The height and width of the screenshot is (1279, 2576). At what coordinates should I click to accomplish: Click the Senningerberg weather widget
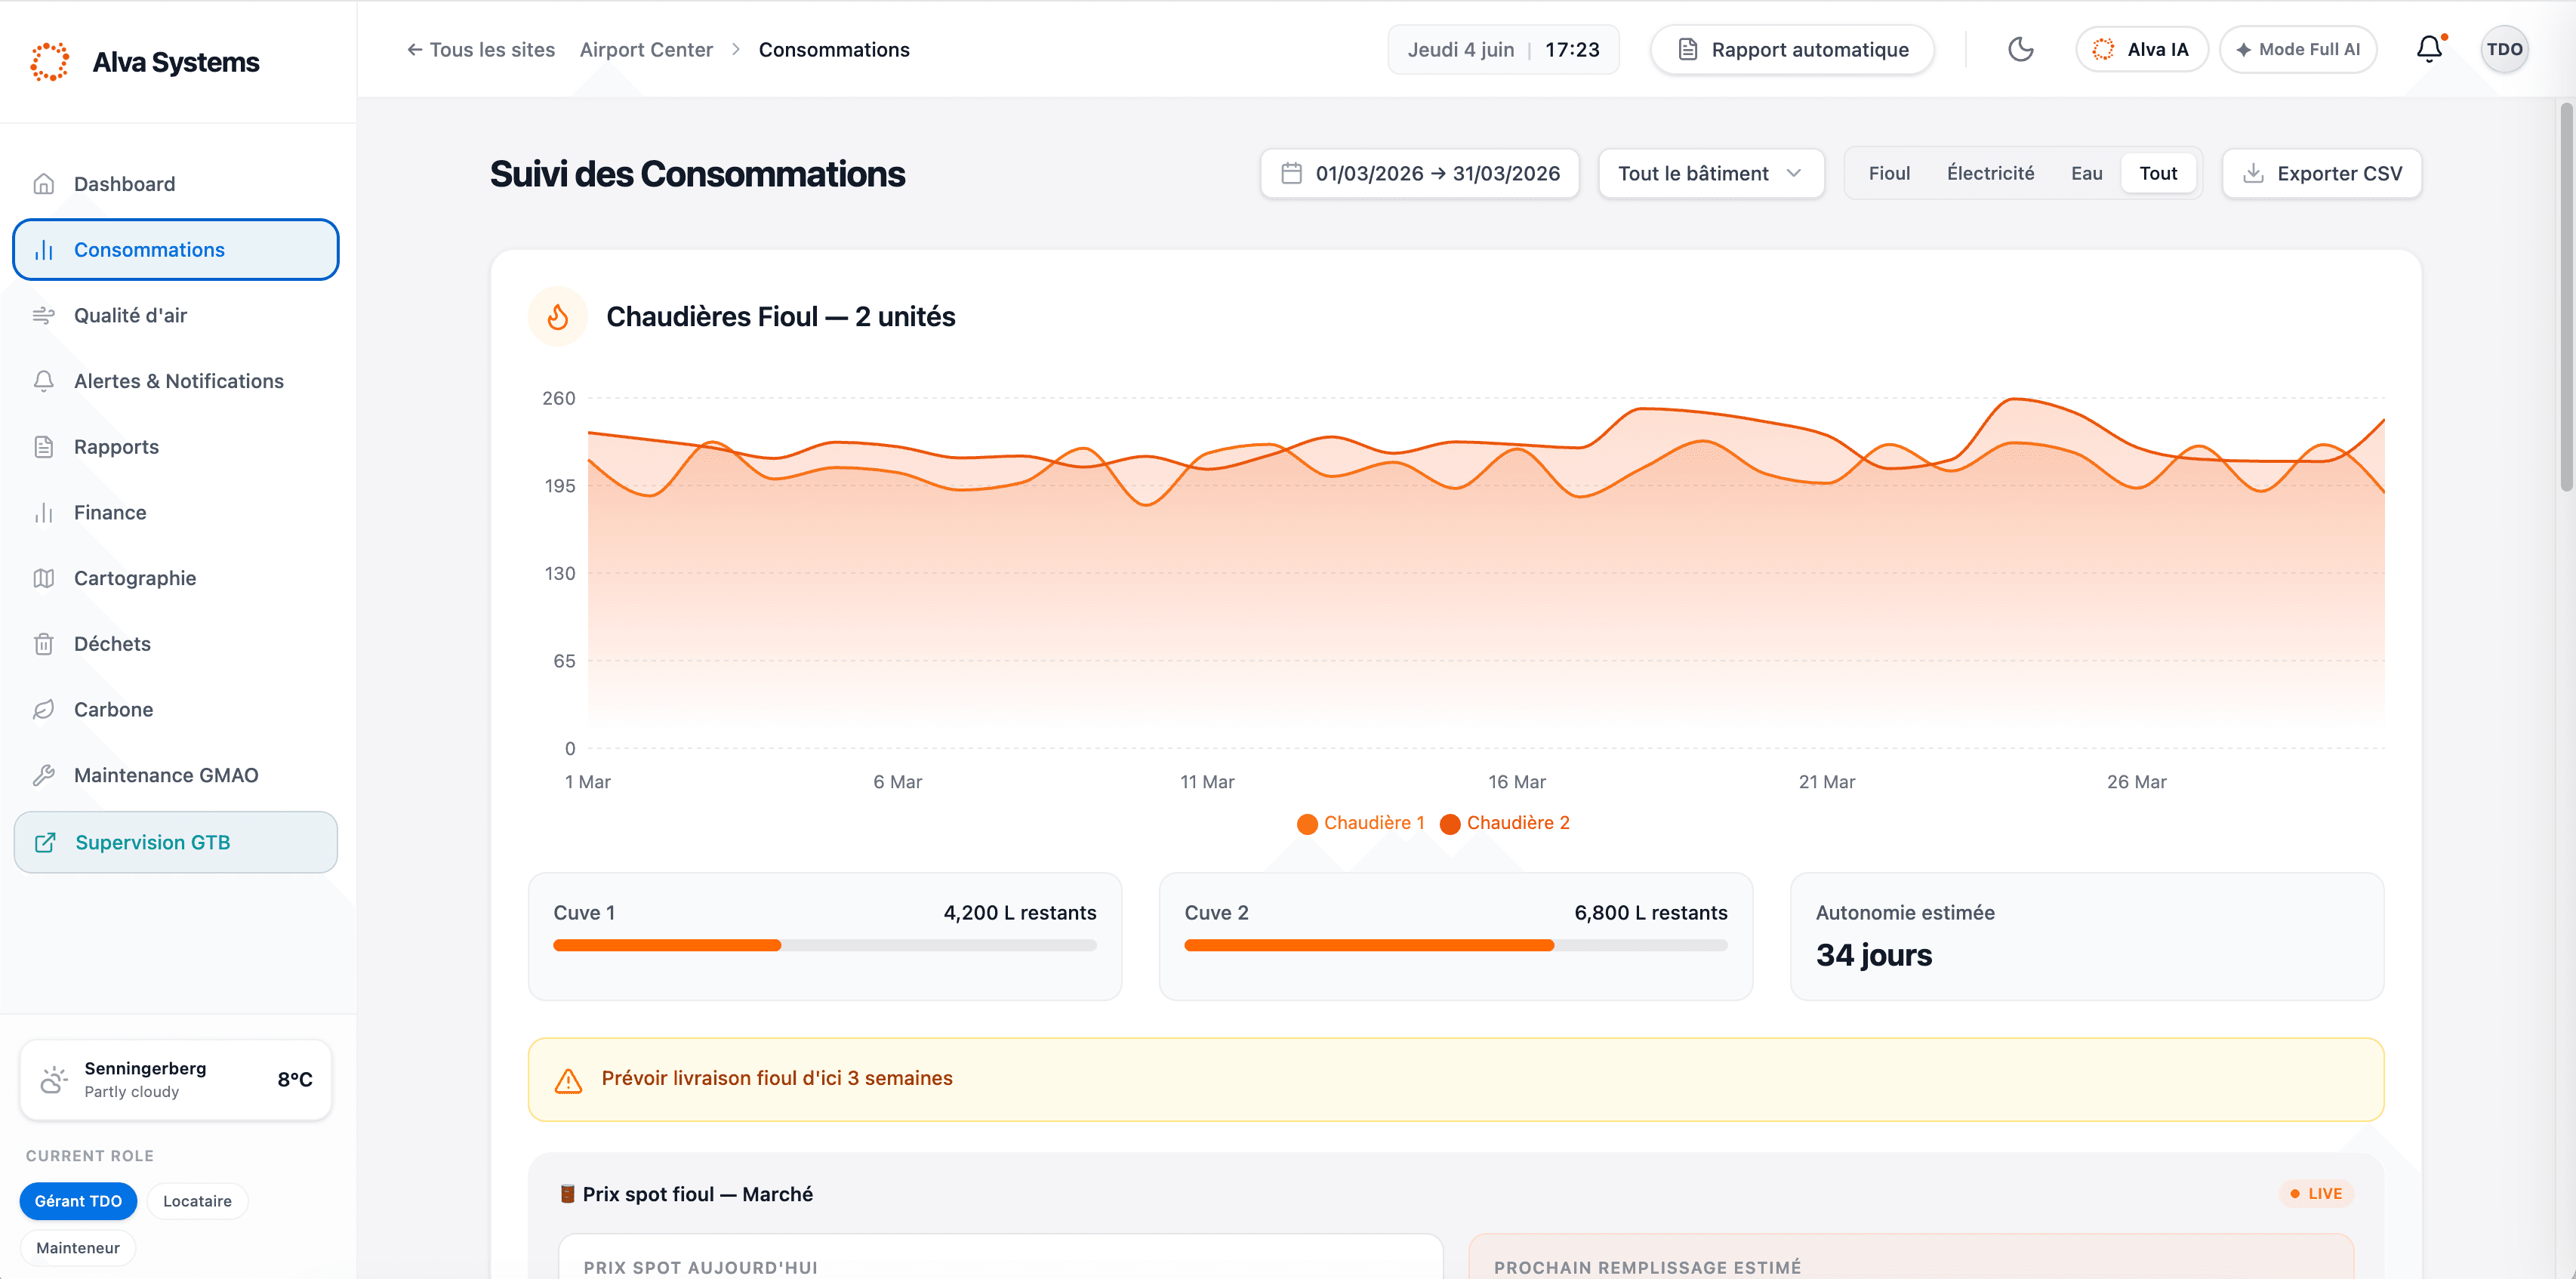tap(176, 1080)
